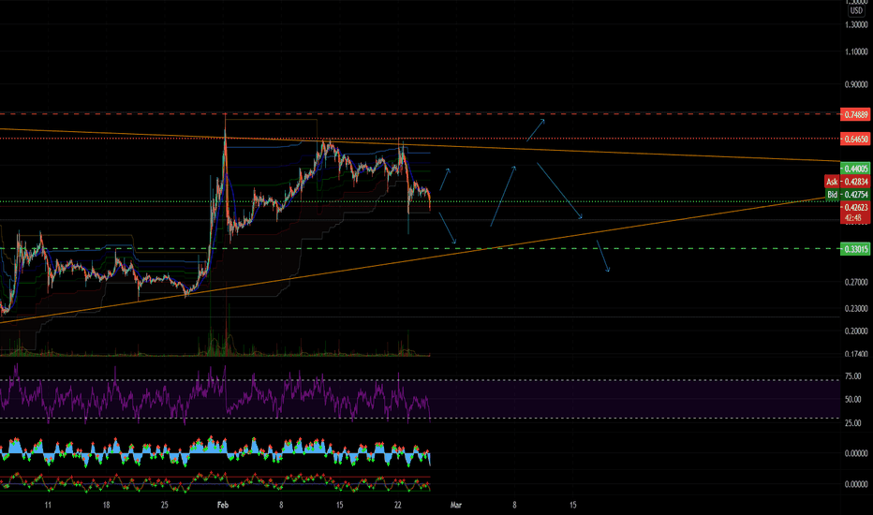Click the Feb label on the time axis
873x515 pixels.
click(223, 505)
